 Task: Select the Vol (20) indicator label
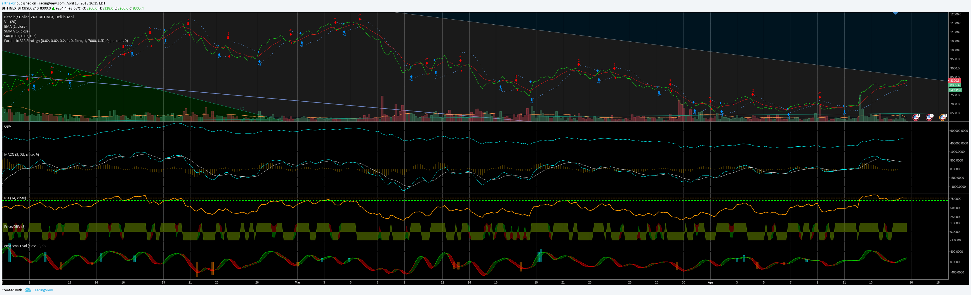pos(10,22)
